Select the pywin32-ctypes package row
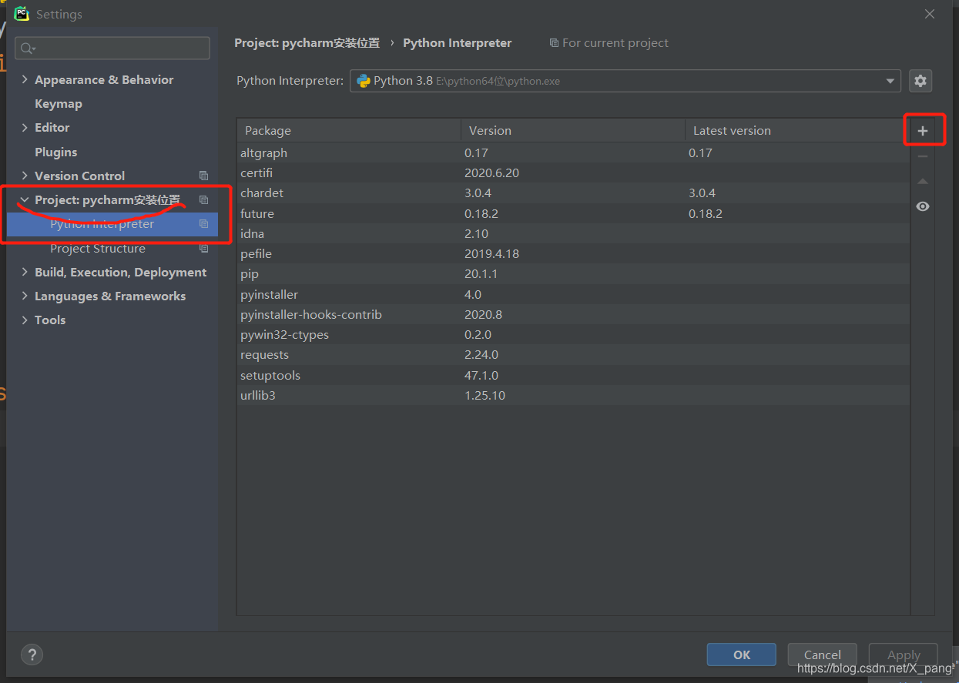This screenshot has width=959, height=683. (x=573, y=334)
